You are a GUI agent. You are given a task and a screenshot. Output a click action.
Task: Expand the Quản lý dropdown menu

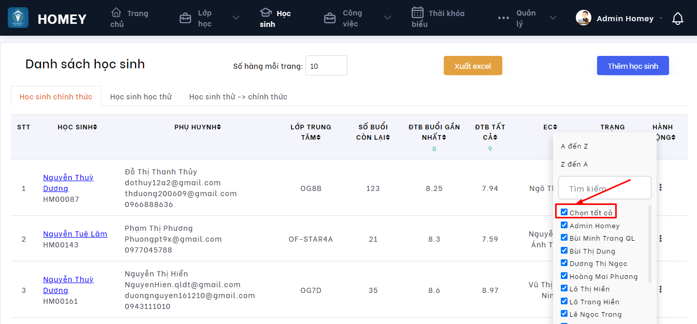point(553,18)
